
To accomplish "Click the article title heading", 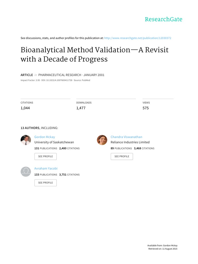I will (x=94, y=54).
